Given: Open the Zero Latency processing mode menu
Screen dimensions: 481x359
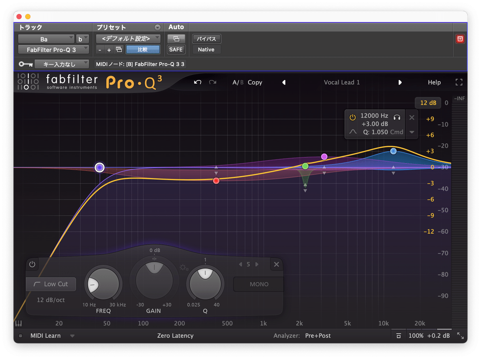Looking at the screenshot, I should click(175, 336).
